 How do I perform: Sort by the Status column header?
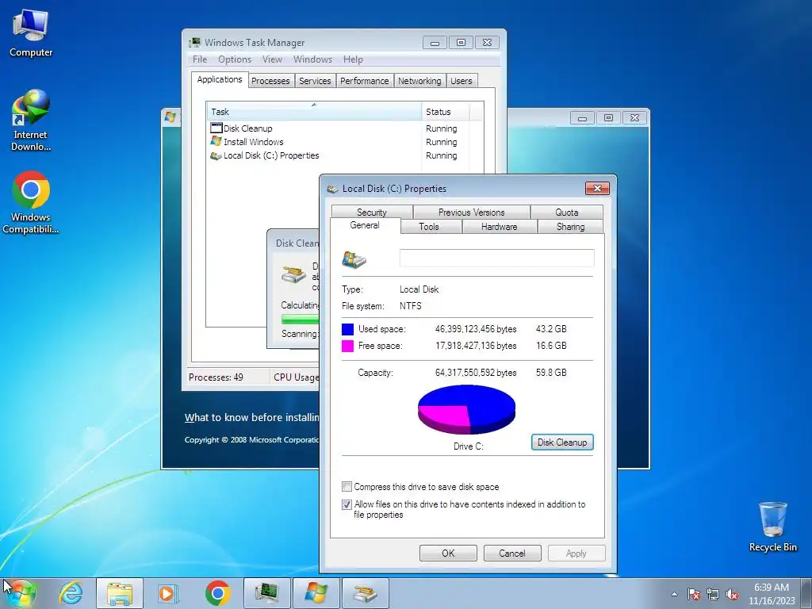[x=446, y=111]
